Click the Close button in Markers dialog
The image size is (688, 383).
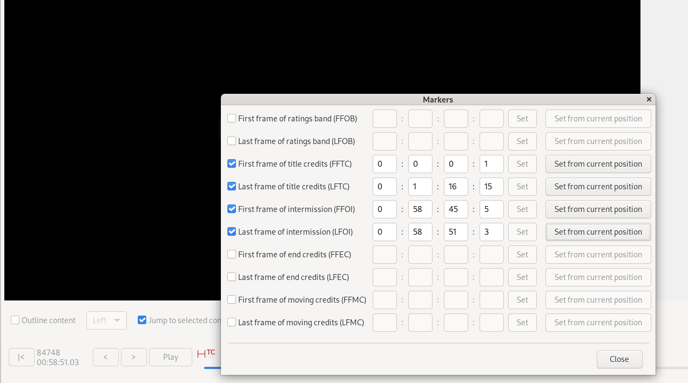pos(619,359)
